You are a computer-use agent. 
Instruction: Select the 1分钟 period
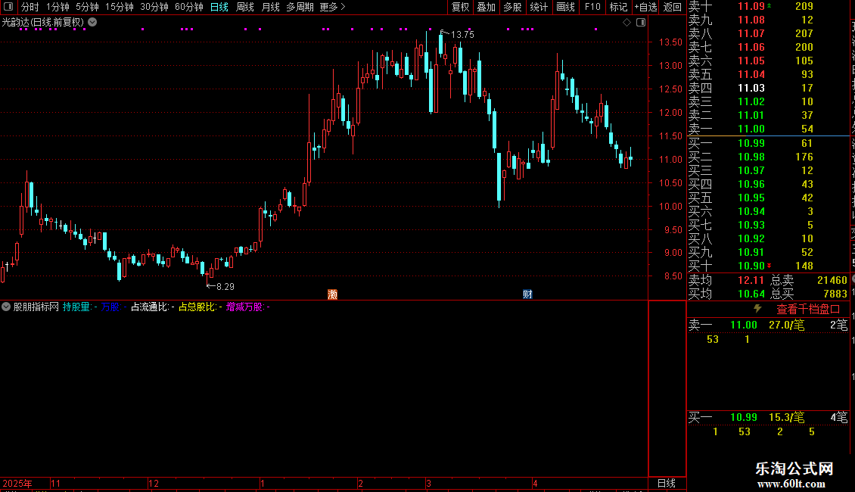tap(58, 7)
